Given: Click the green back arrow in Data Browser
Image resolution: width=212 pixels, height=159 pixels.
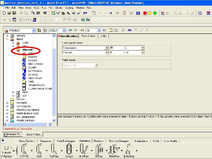Looking at the screenshot, I should [70, 30].
